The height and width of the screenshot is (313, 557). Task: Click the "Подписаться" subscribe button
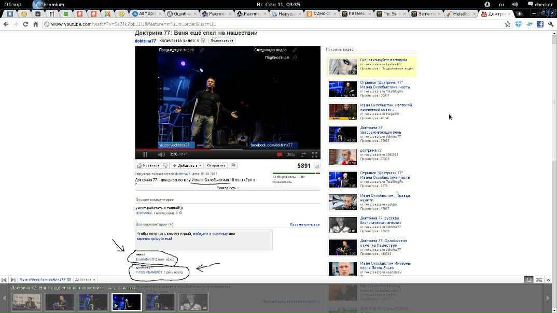click(222, 40)
